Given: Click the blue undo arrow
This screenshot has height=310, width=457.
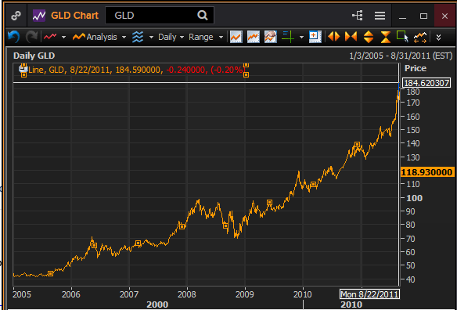Looking at the screenshot, I should point(13,37).
